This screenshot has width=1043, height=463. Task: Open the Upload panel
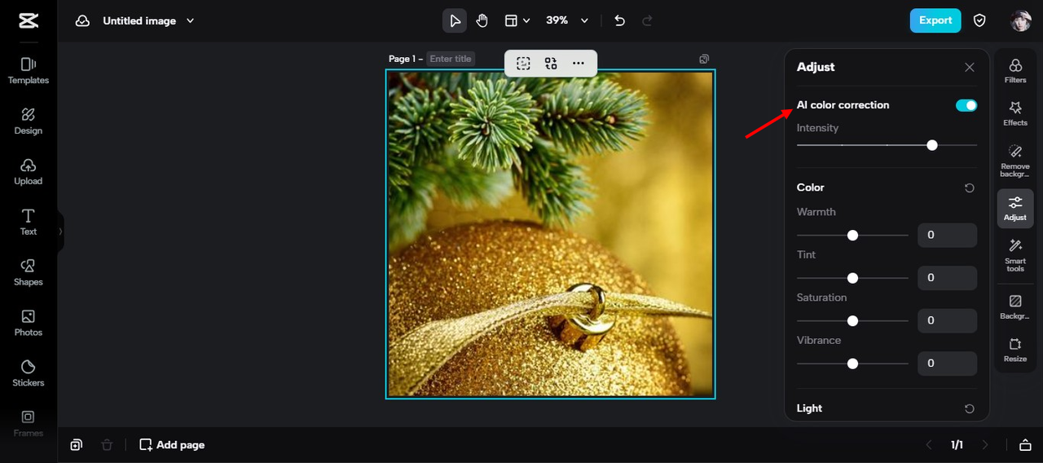coord(29,172)
